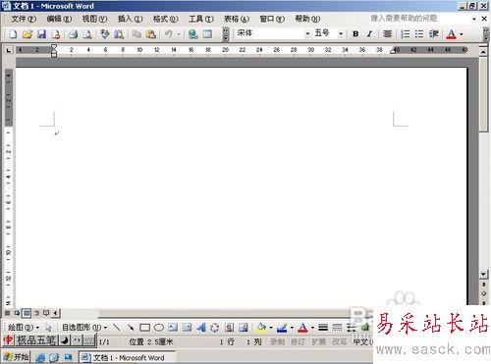Insert a vertical text box
Image resolution: width=491 pixels, height=364 pixels.
[187, 327]
